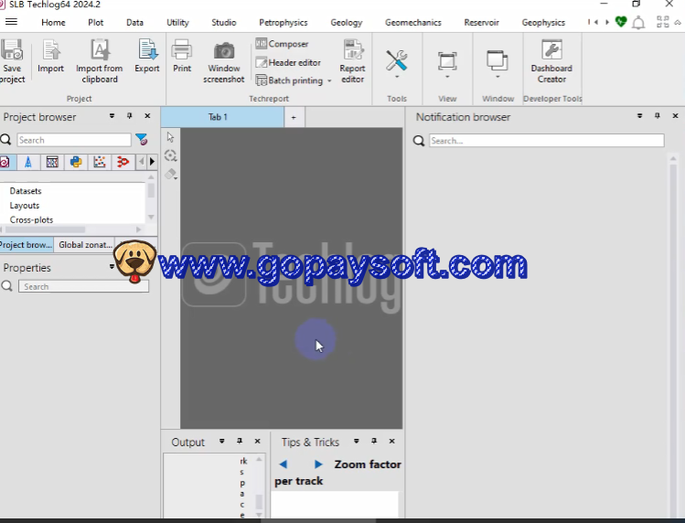Select the eraser tool in workspace toolbar
Viewport: 685px width, 523px height.
tap(170, 175)
